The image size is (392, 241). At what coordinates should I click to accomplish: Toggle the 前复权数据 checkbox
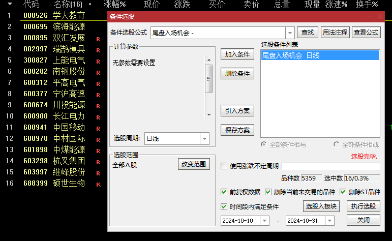(224, 192)
